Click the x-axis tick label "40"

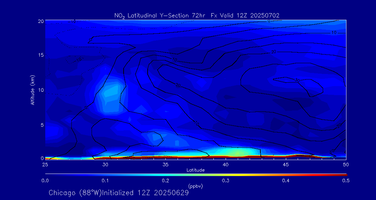(x=226, y=165)
